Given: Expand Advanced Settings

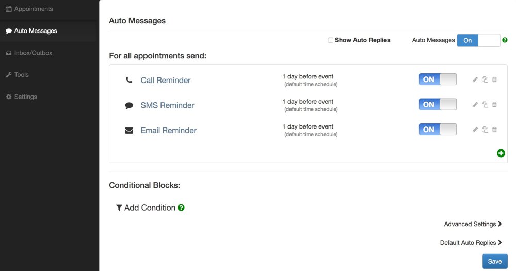Looking at the screenshot, I should [473, 224].
